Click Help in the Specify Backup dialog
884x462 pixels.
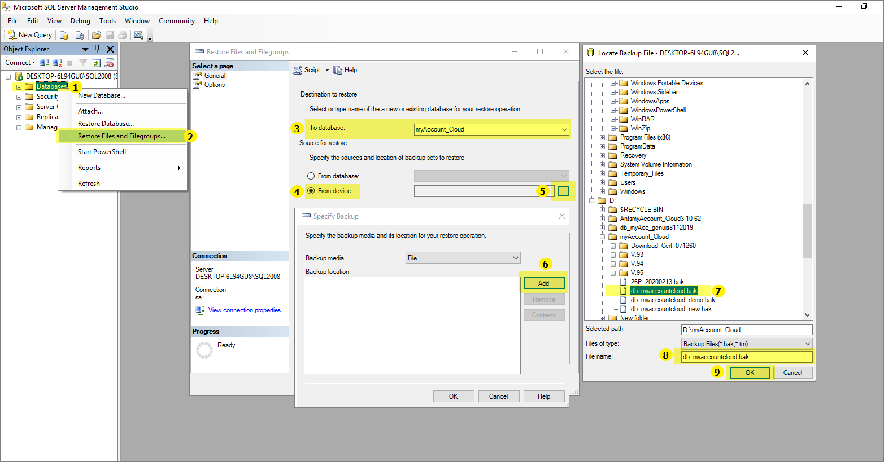tap(544, 396)
